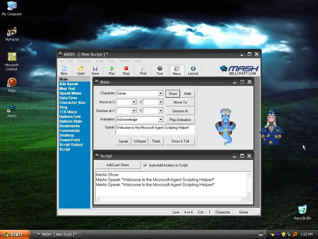Toggle the Menu panel toolbar button
318x239 pixels.
[x=177, y=71]
